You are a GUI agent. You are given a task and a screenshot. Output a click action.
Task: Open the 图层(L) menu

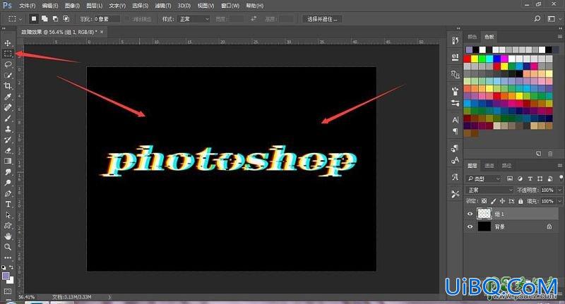pos(95,6)
